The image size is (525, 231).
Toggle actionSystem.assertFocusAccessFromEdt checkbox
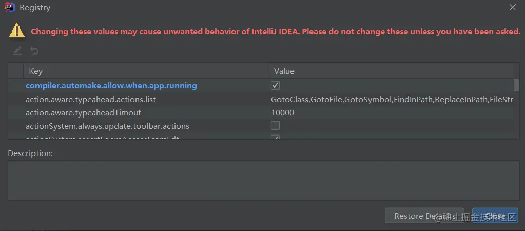tap(275, 138)
